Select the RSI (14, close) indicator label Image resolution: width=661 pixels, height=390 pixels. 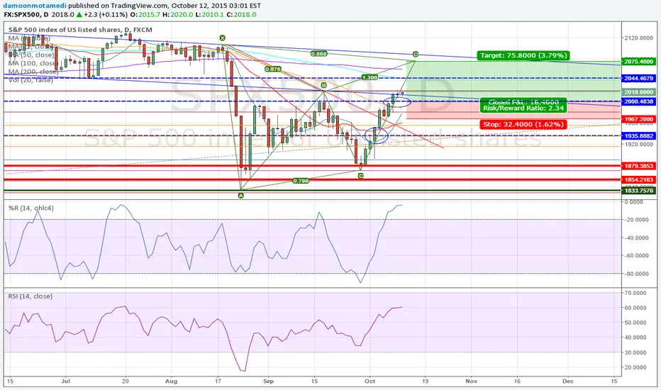[x=30, y=296]
